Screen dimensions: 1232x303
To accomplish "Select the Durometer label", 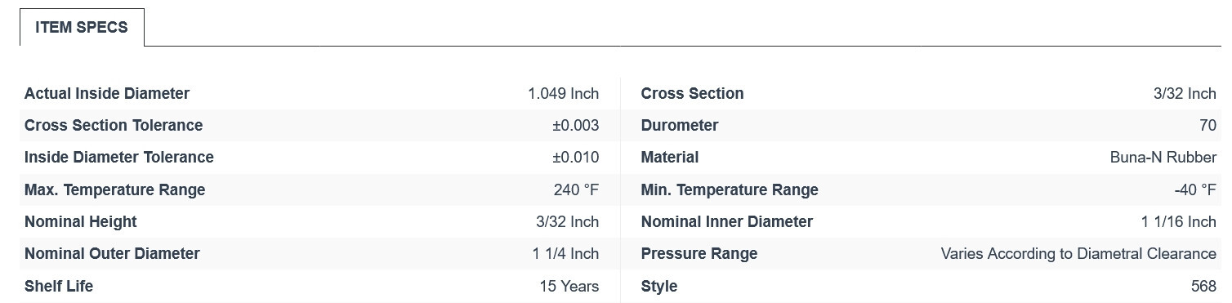I will pyautogui.click(x=680, y=125).
